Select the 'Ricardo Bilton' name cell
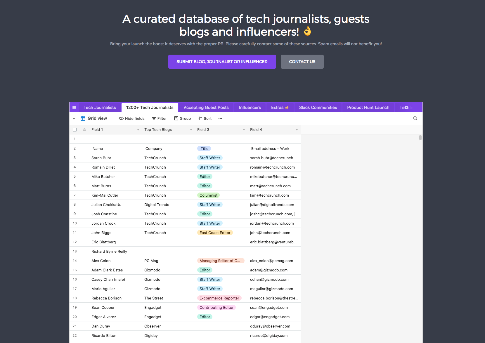485x343 pixels. point(111,335)
